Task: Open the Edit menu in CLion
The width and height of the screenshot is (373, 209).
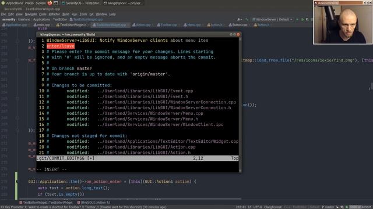Action: pos(11,14)
